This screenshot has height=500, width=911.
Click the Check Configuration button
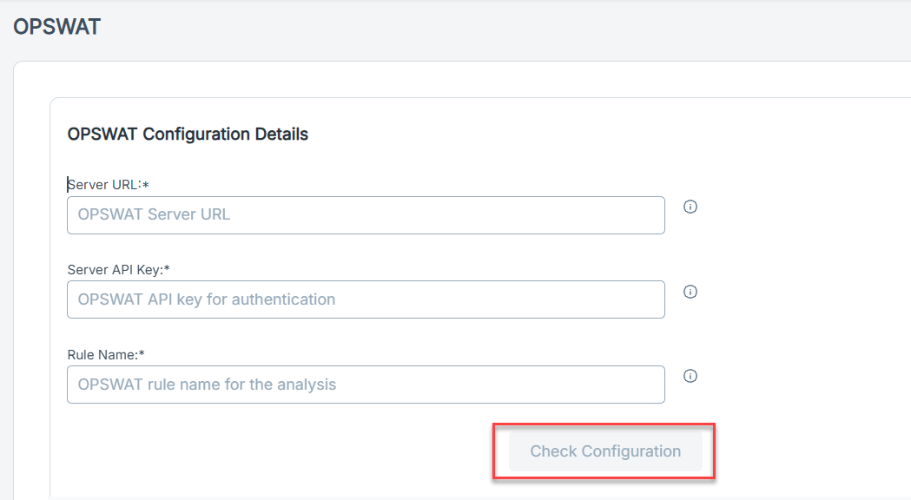tap(605, 451)
